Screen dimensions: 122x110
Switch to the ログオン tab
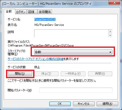tap(21, 12)
